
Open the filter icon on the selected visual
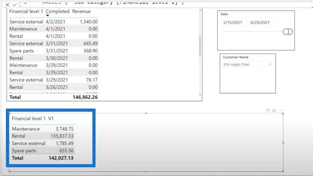click(268, 111)
